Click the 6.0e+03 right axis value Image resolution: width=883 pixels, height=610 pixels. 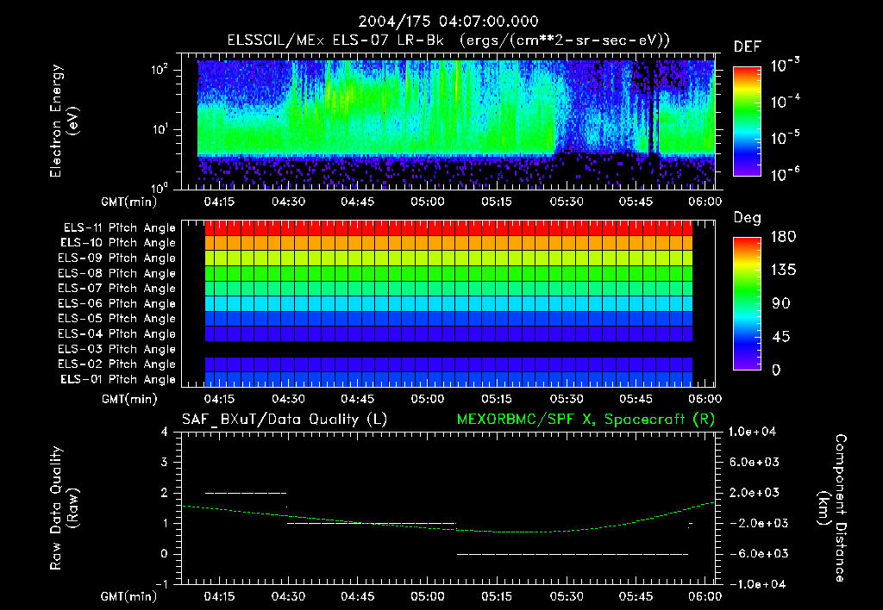tap(755, 462)
